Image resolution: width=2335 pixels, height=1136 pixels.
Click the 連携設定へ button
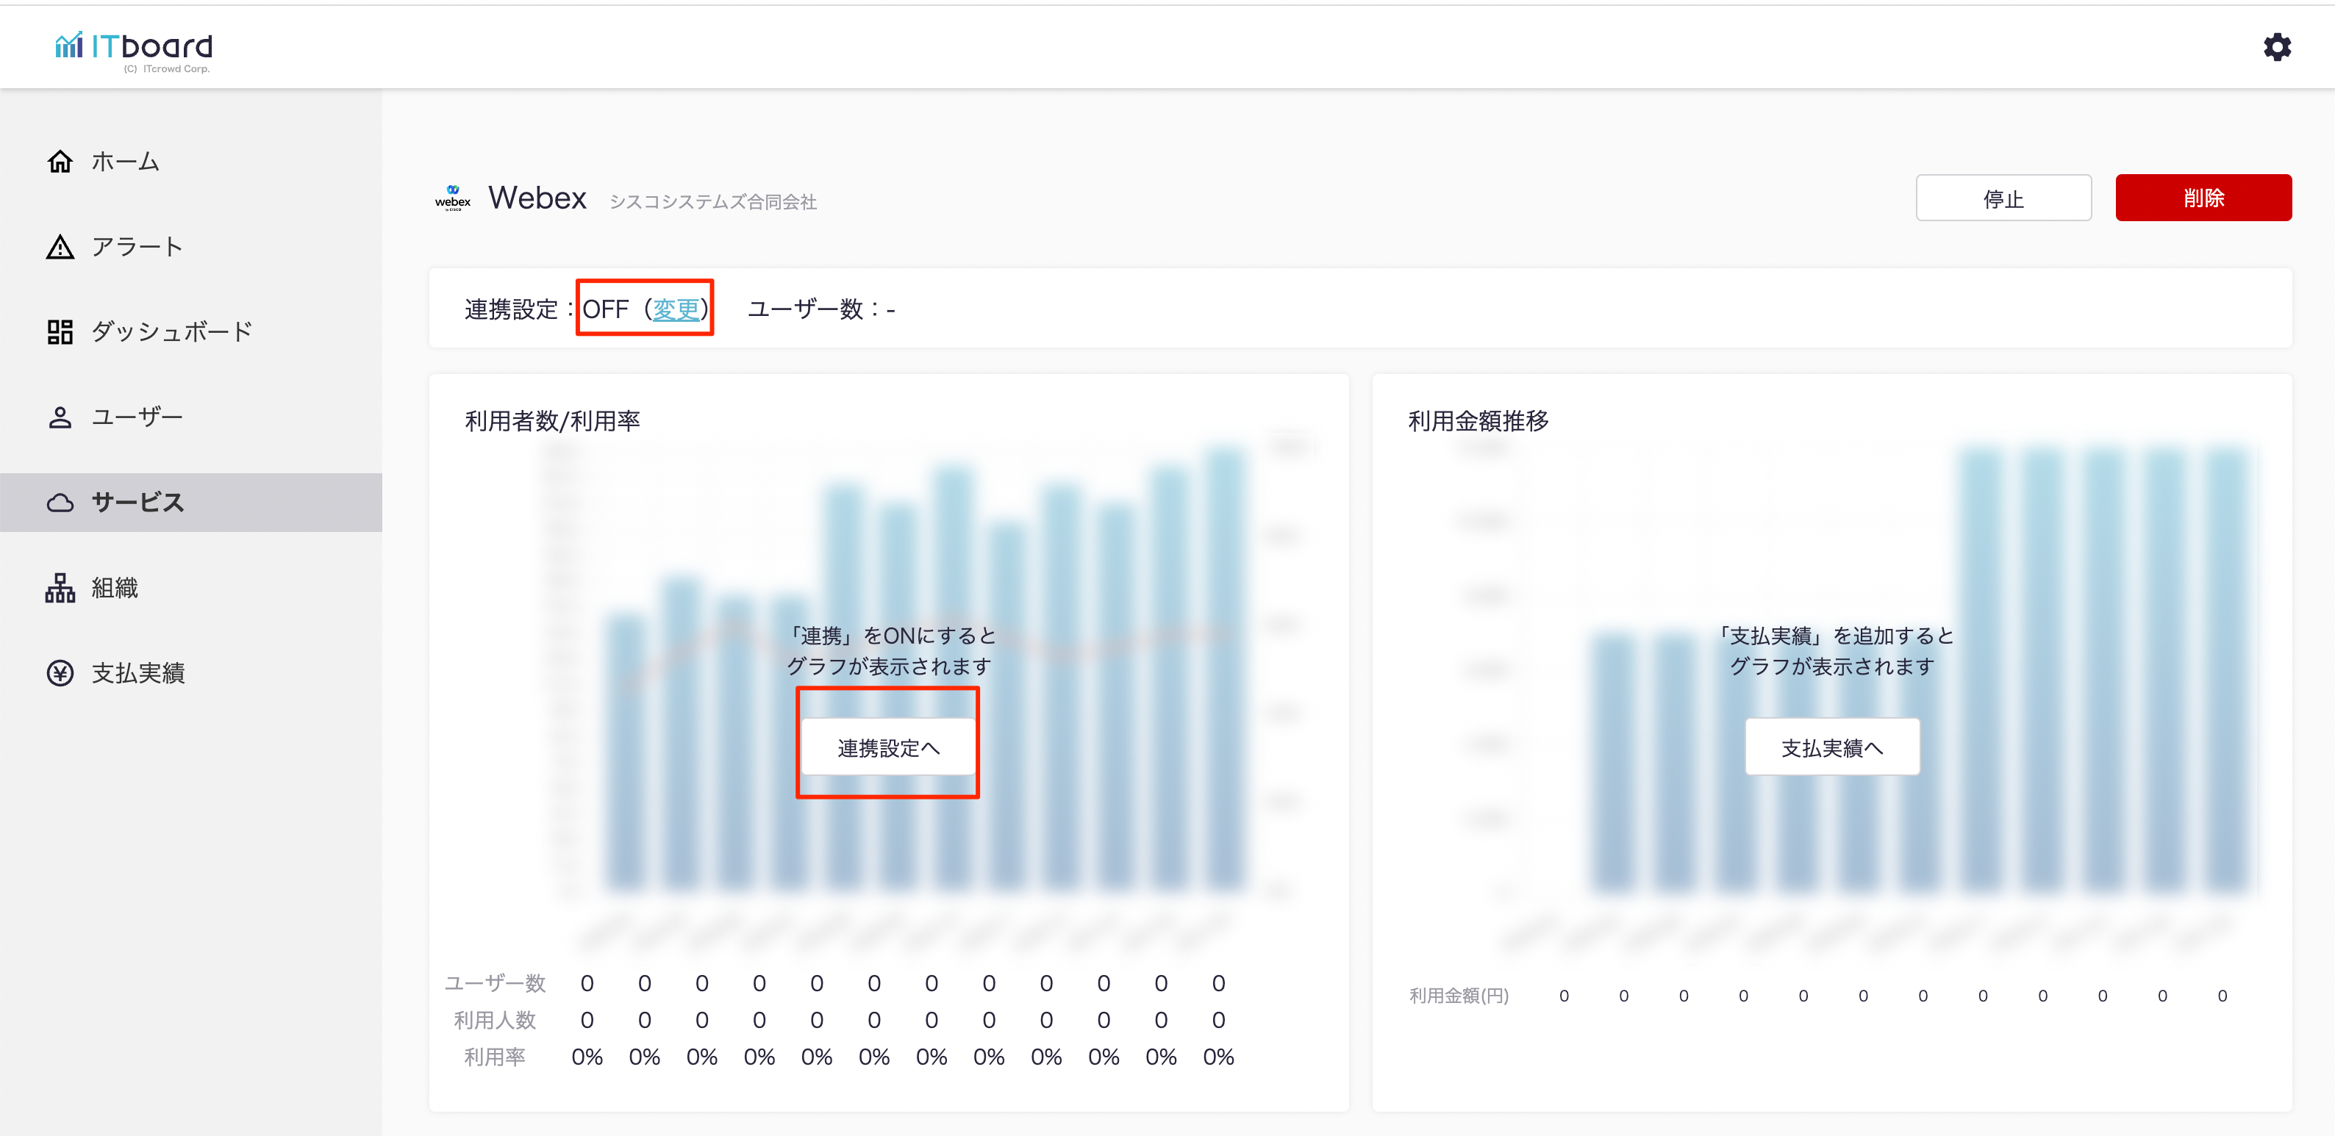click(x=887, y=747)
